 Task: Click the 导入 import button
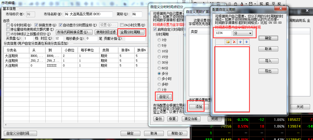[268, 61]
